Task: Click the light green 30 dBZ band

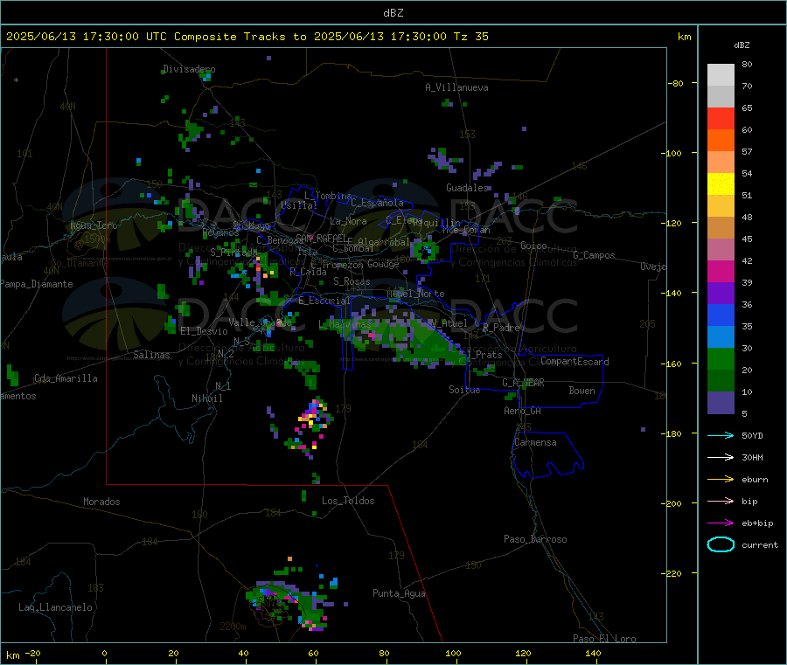Action: 721,358
